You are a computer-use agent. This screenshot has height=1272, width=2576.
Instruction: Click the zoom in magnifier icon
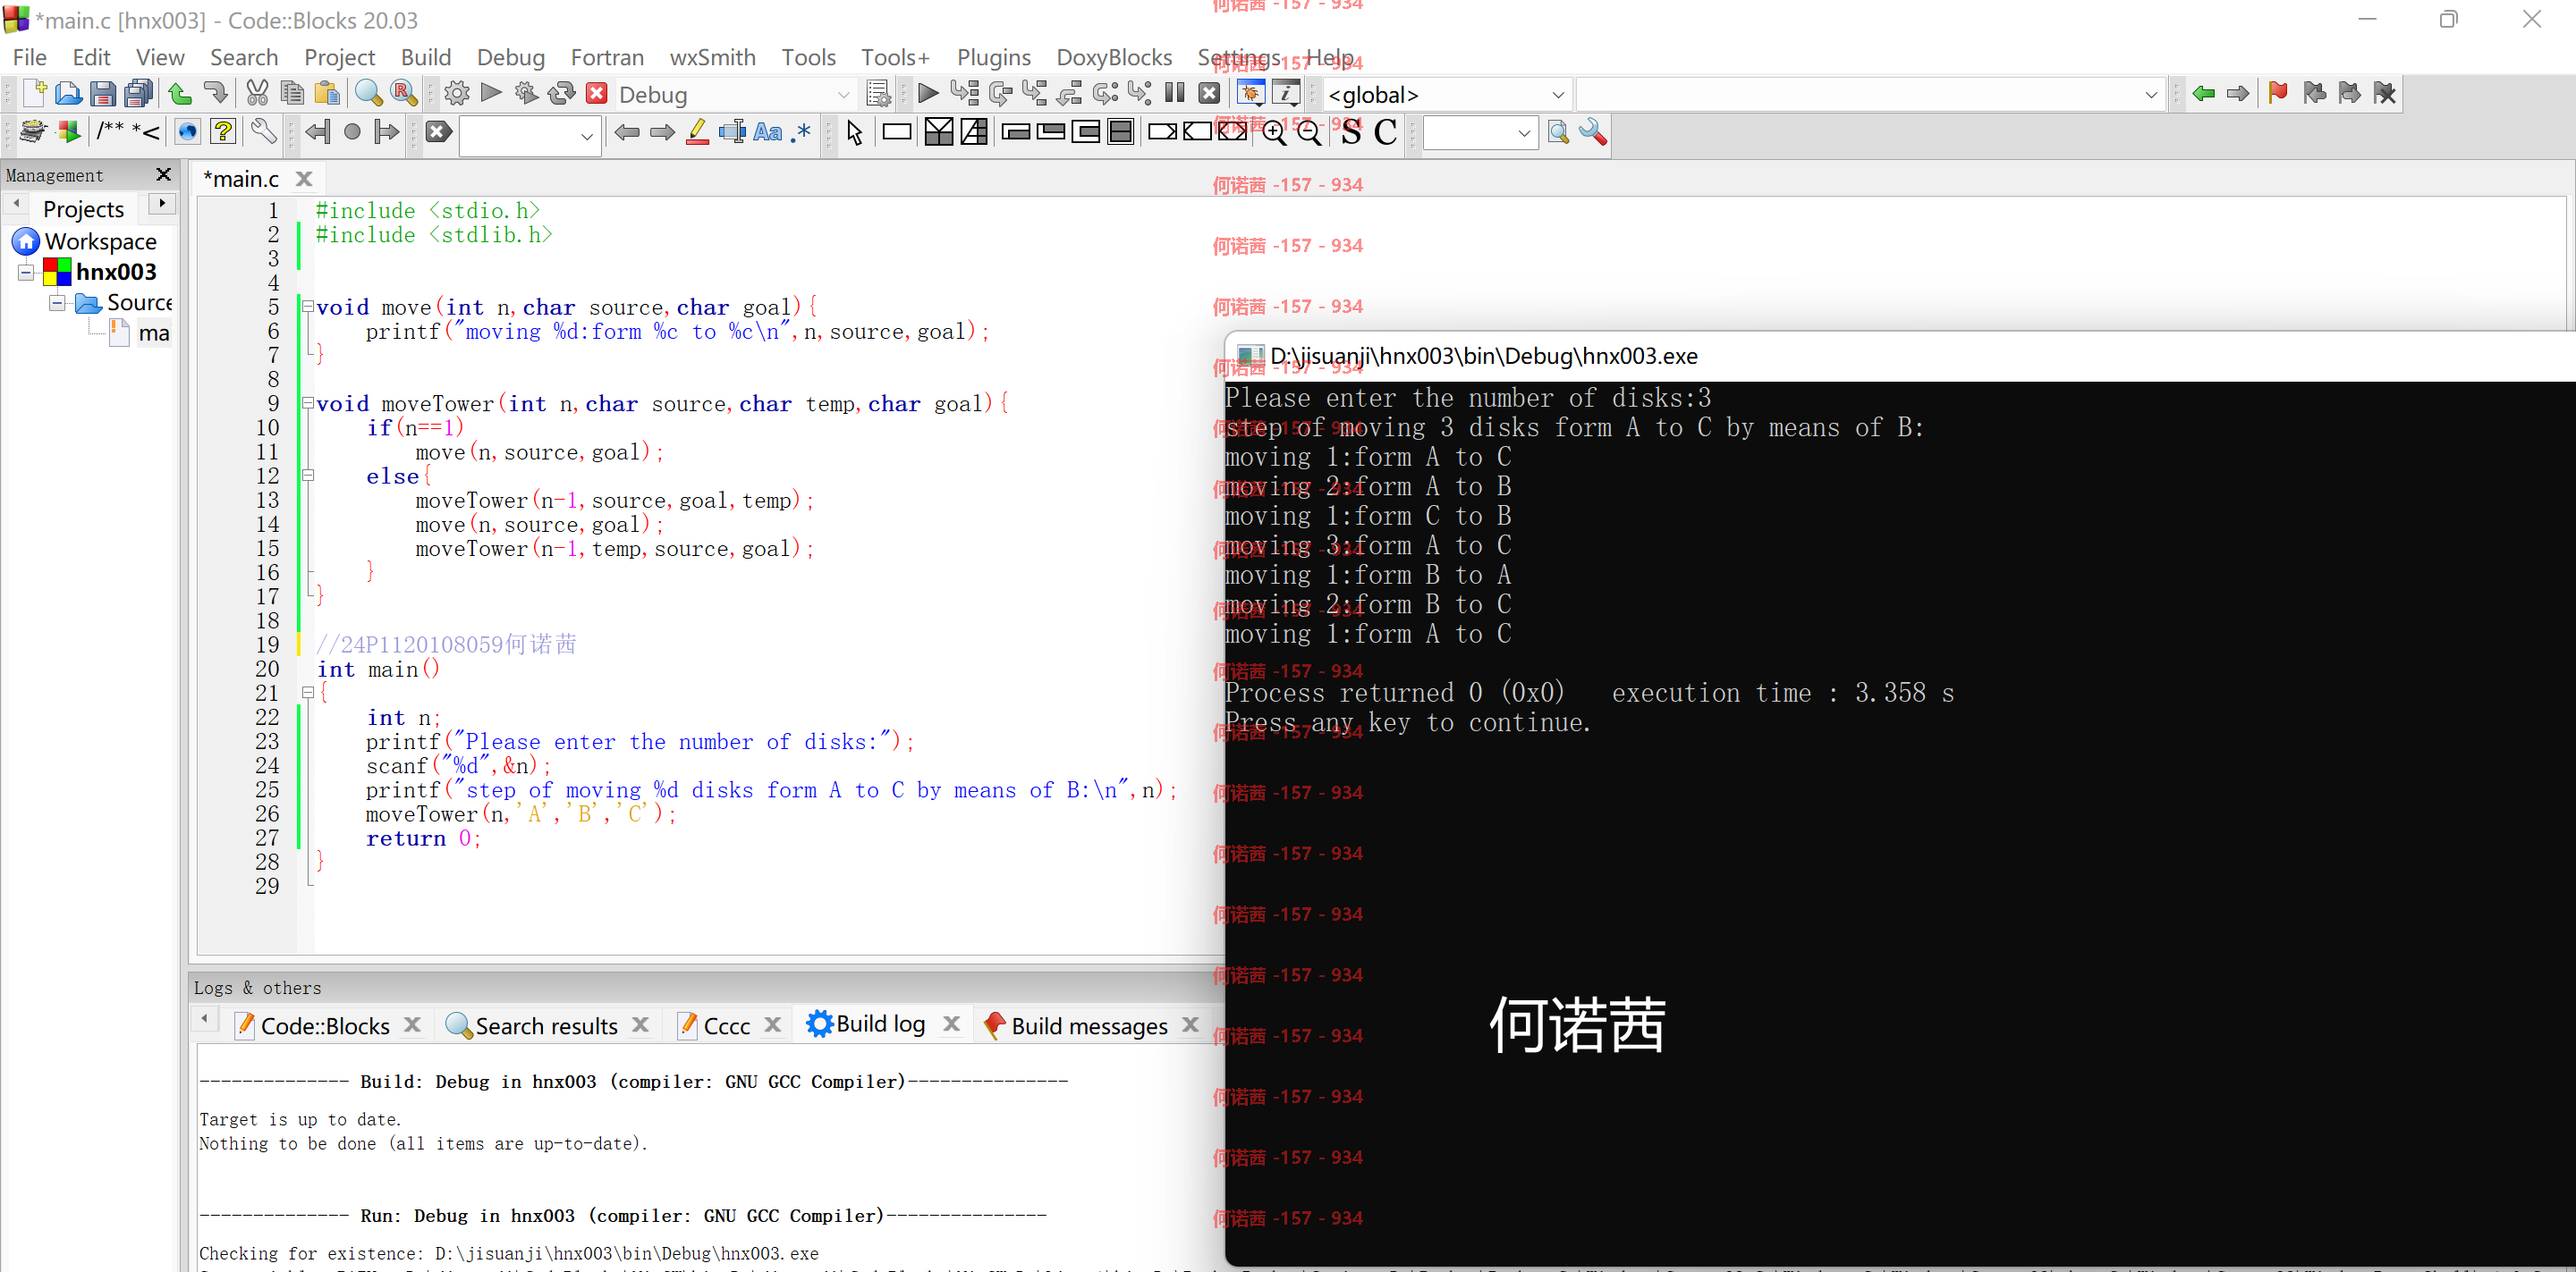coord(1274,132)
